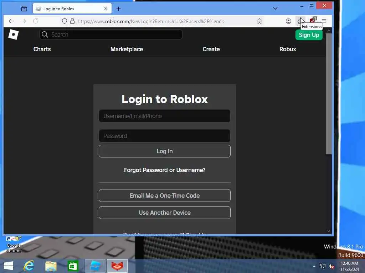
Task: Click the Roblox logo icon
Action: tap(13, 34)
